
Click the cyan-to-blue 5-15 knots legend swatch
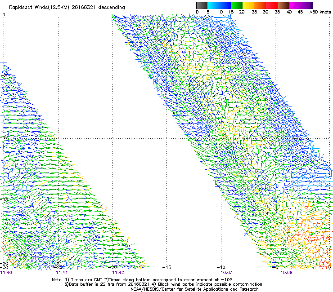tap(219, 5)
